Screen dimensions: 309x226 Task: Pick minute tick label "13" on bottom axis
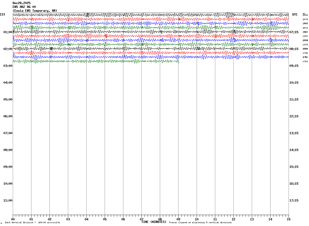(252, 219)
